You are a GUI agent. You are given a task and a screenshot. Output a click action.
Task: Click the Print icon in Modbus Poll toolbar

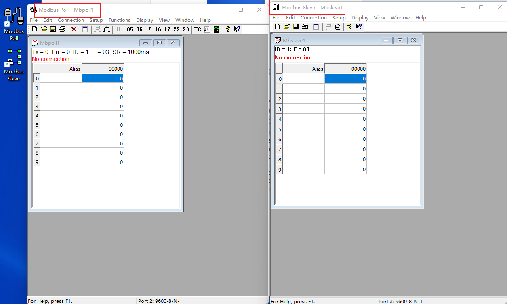pyautogui.click(x=62, y=29)
